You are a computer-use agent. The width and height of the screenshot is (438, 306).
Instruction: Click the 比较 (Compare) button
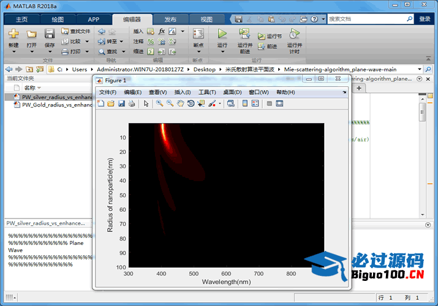pyautogui.click(x=72, y=41)
